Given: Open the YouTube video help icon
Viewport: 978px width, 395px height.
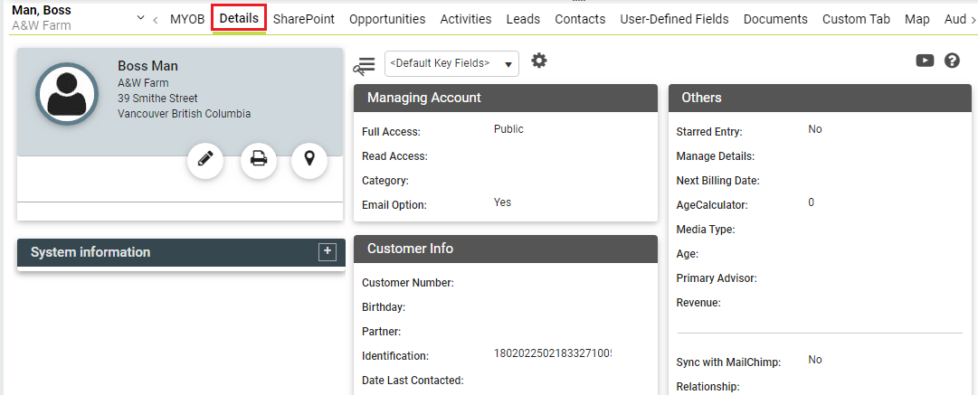Looking at the screenshot, I should [x=925, y=61].
